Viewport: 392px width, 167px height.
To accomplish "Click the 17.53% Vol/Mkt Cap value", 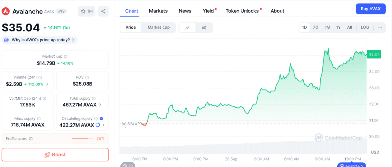I will click(28, 105).
